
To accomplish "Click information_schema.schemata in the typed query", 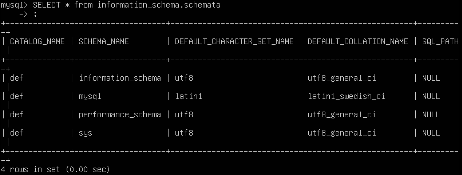I will (x=159, y=5).
